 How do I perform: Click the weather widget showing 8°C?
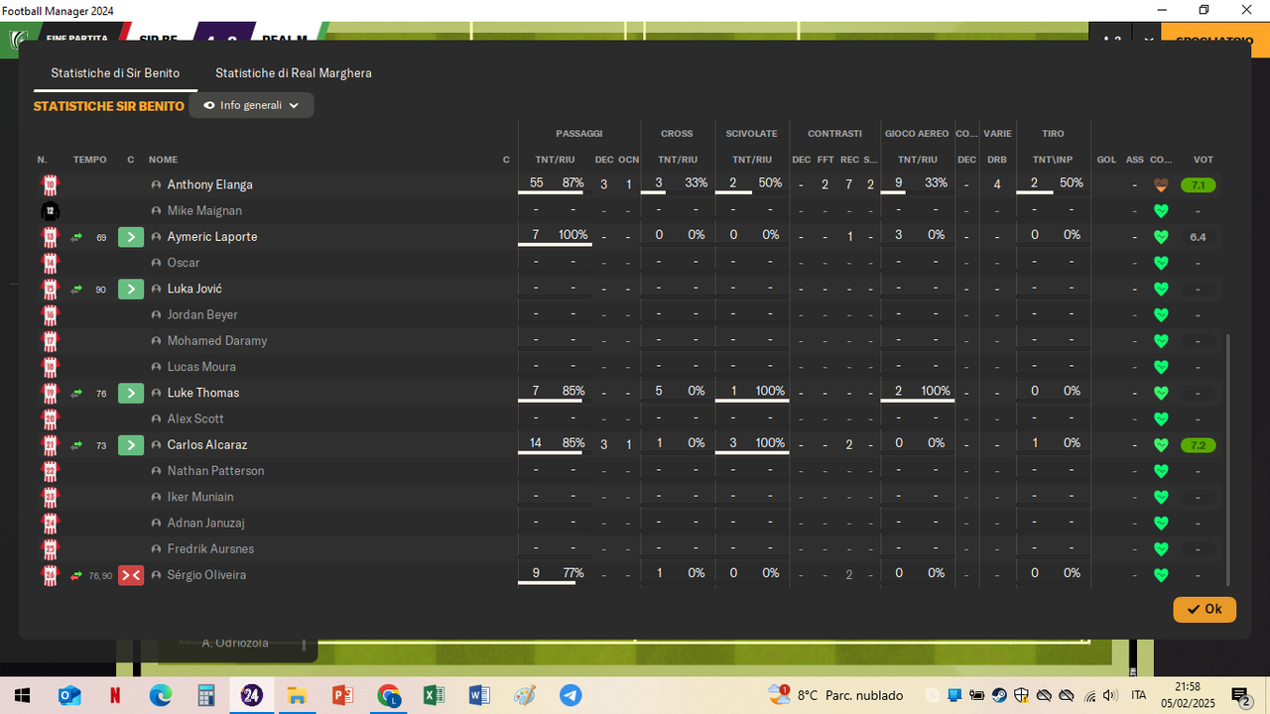point(835,695)
